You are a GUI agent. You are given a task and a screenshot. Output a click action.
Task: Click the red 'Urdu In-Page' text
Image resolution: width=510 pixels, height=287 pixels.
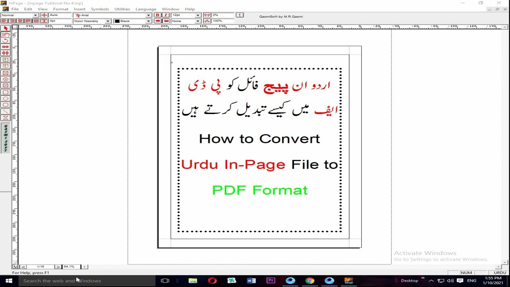233,164
